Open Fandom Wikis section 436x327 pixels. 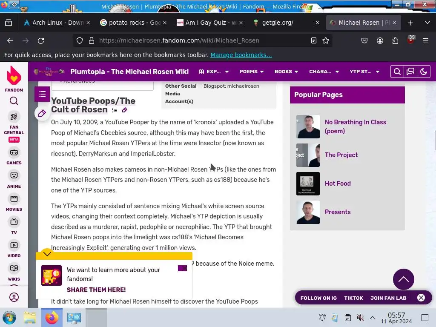(14, 273)
